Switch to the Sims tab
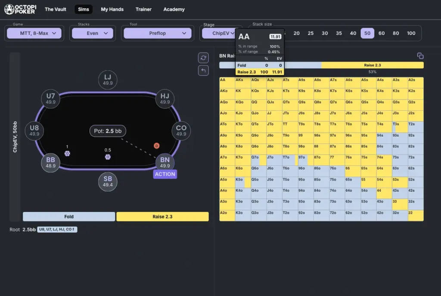This screenshot has width=441, height=296. 84,9
